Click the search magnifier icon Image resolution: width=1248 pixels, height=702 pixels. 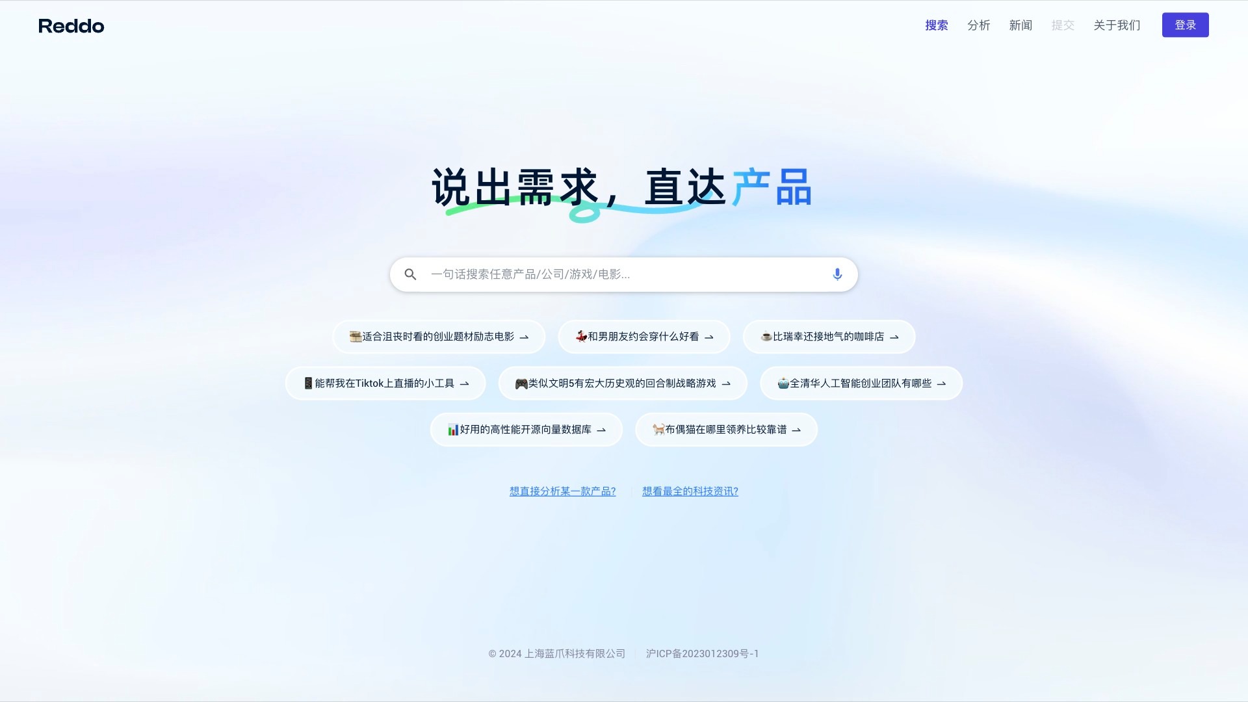[x=410, y=274]
